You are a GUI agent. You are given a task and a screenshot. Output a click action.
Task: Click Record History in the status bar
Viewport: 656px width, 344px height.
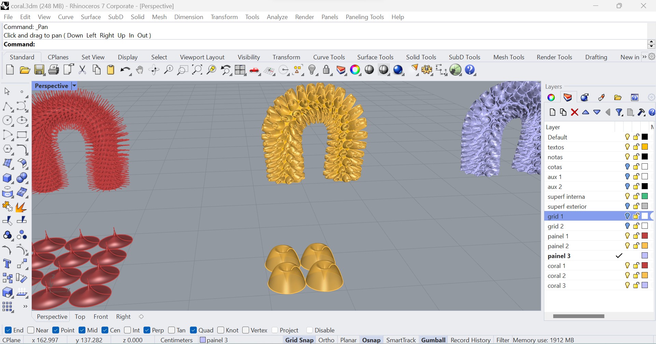[470, 340]
